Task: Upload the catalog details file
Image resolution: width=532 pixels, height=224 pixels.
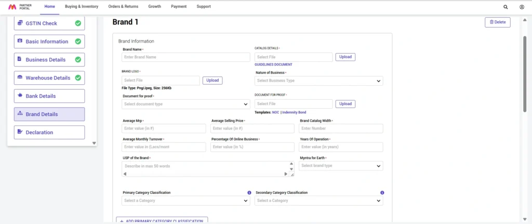Action: [x=345, y=57]
